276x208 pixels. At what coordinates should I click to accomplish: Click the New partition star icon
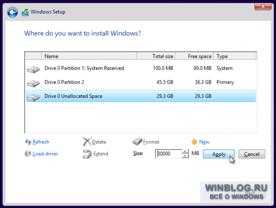[194, 142]
